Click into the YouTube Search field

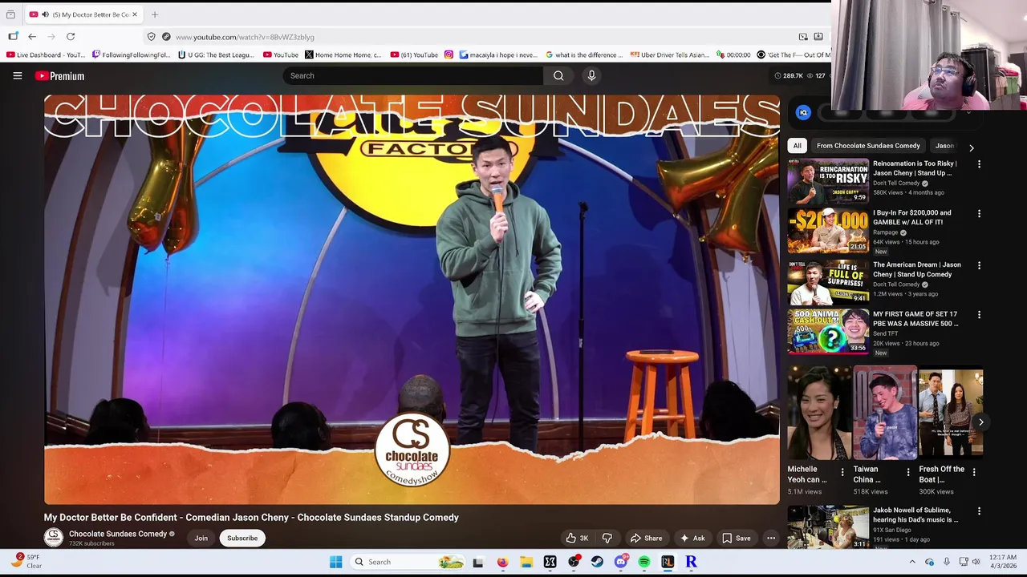pyautogui.click(x=412, y=76)
